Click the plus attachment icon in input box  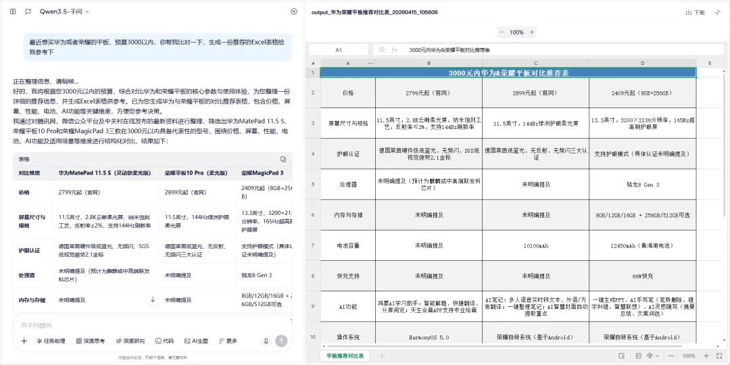click(x=24, y=341)
